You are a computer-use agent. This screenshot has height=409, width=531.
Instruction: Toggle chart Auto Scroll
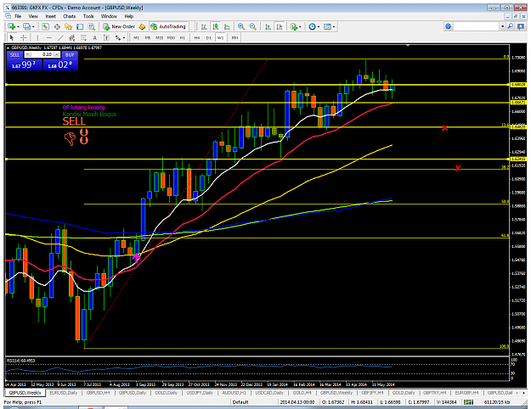[x=268, y=26]
